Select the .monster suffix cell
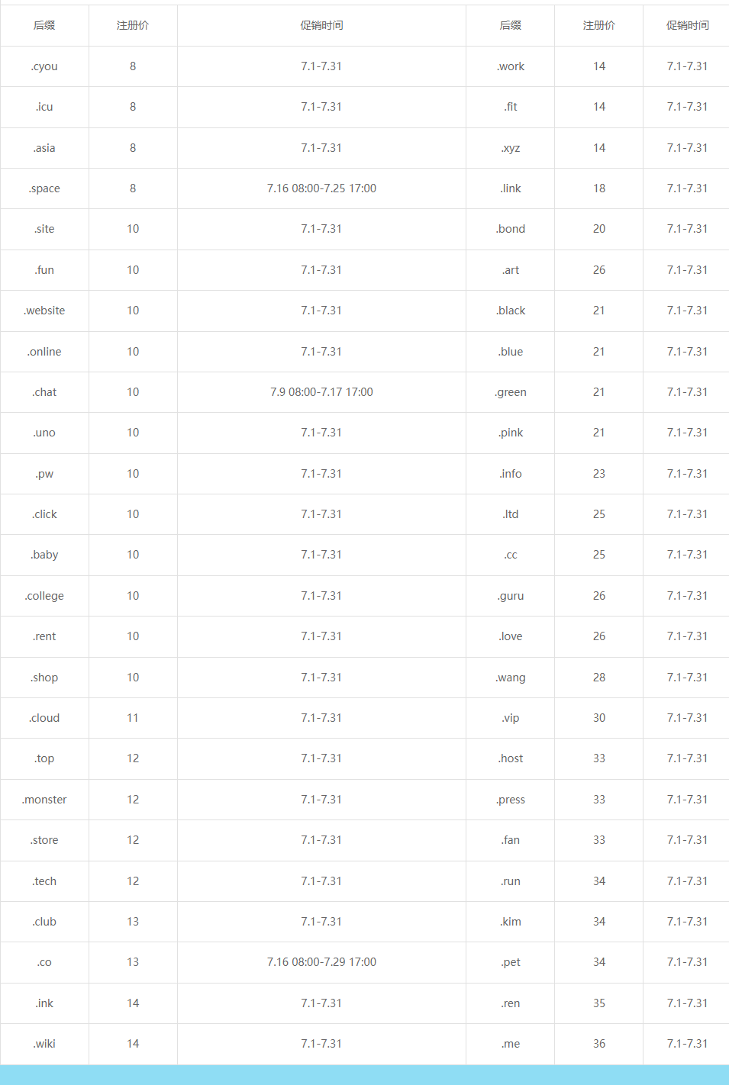The height and width of the screenshot is (1085, 729). 44,800
